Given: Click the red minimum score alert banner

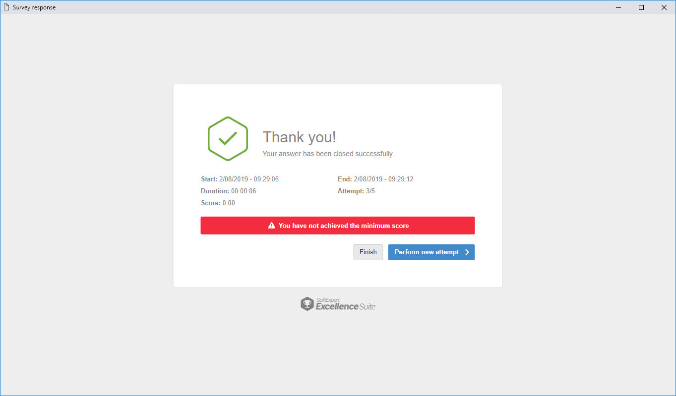Looking at the screenshot, I should (338, 226).
